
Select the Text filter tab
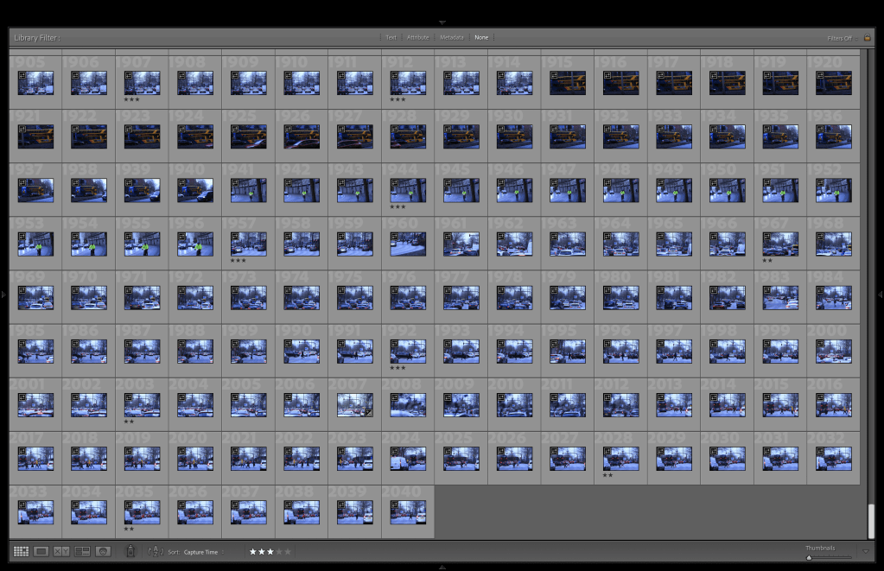(x=391, y=37)
